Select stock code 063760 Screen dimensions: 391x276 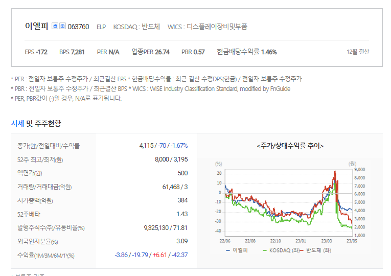pos(78,27)
